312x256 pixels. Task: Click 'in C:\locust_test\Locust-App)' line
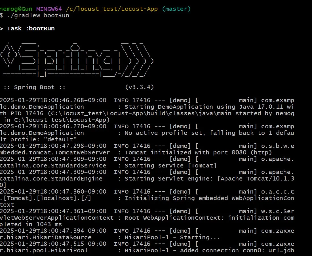click(56, 120)
